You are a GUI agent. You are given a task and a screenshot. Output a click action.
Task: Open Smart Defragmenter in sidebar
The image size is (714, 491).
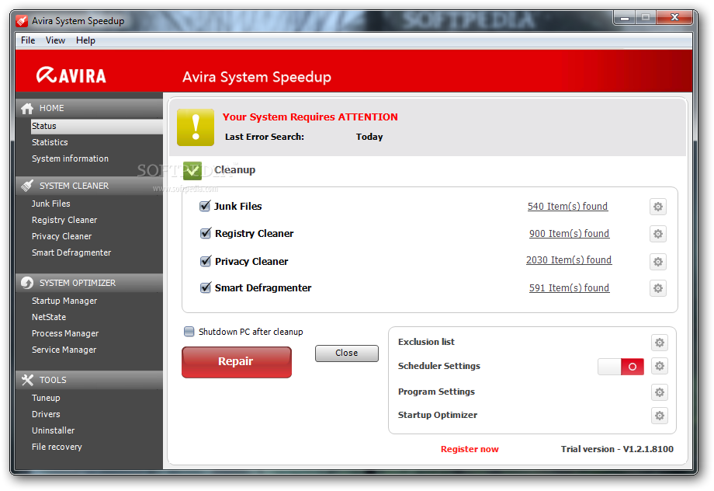(71, 252)
